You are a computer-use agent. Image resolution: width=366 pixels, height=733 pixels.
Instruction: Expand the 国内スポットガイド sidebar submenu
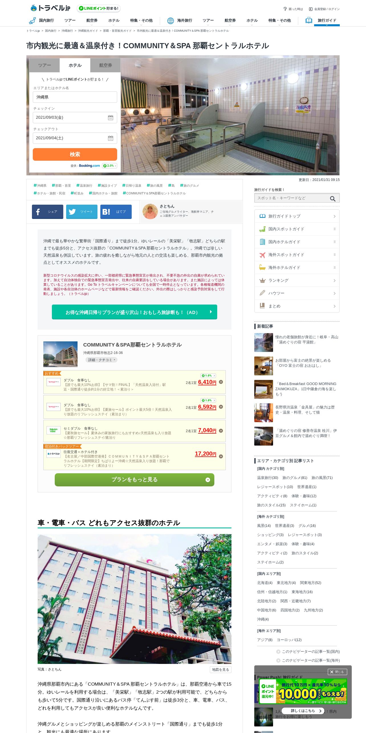(335, 229)
